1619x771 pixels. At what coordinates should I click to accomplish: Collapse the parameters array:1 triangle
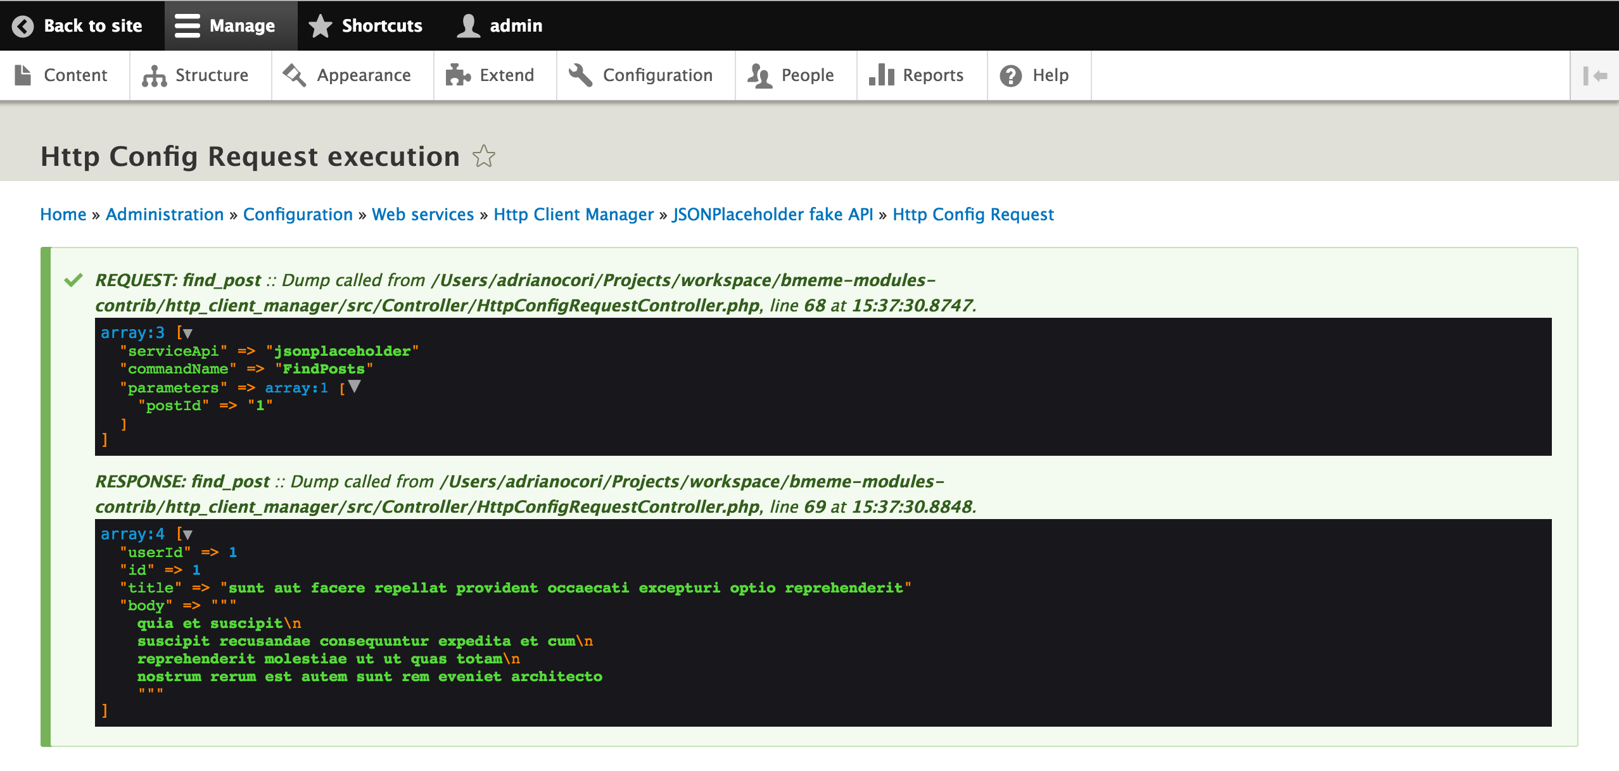pyautogui.click(x=354, y=386)
